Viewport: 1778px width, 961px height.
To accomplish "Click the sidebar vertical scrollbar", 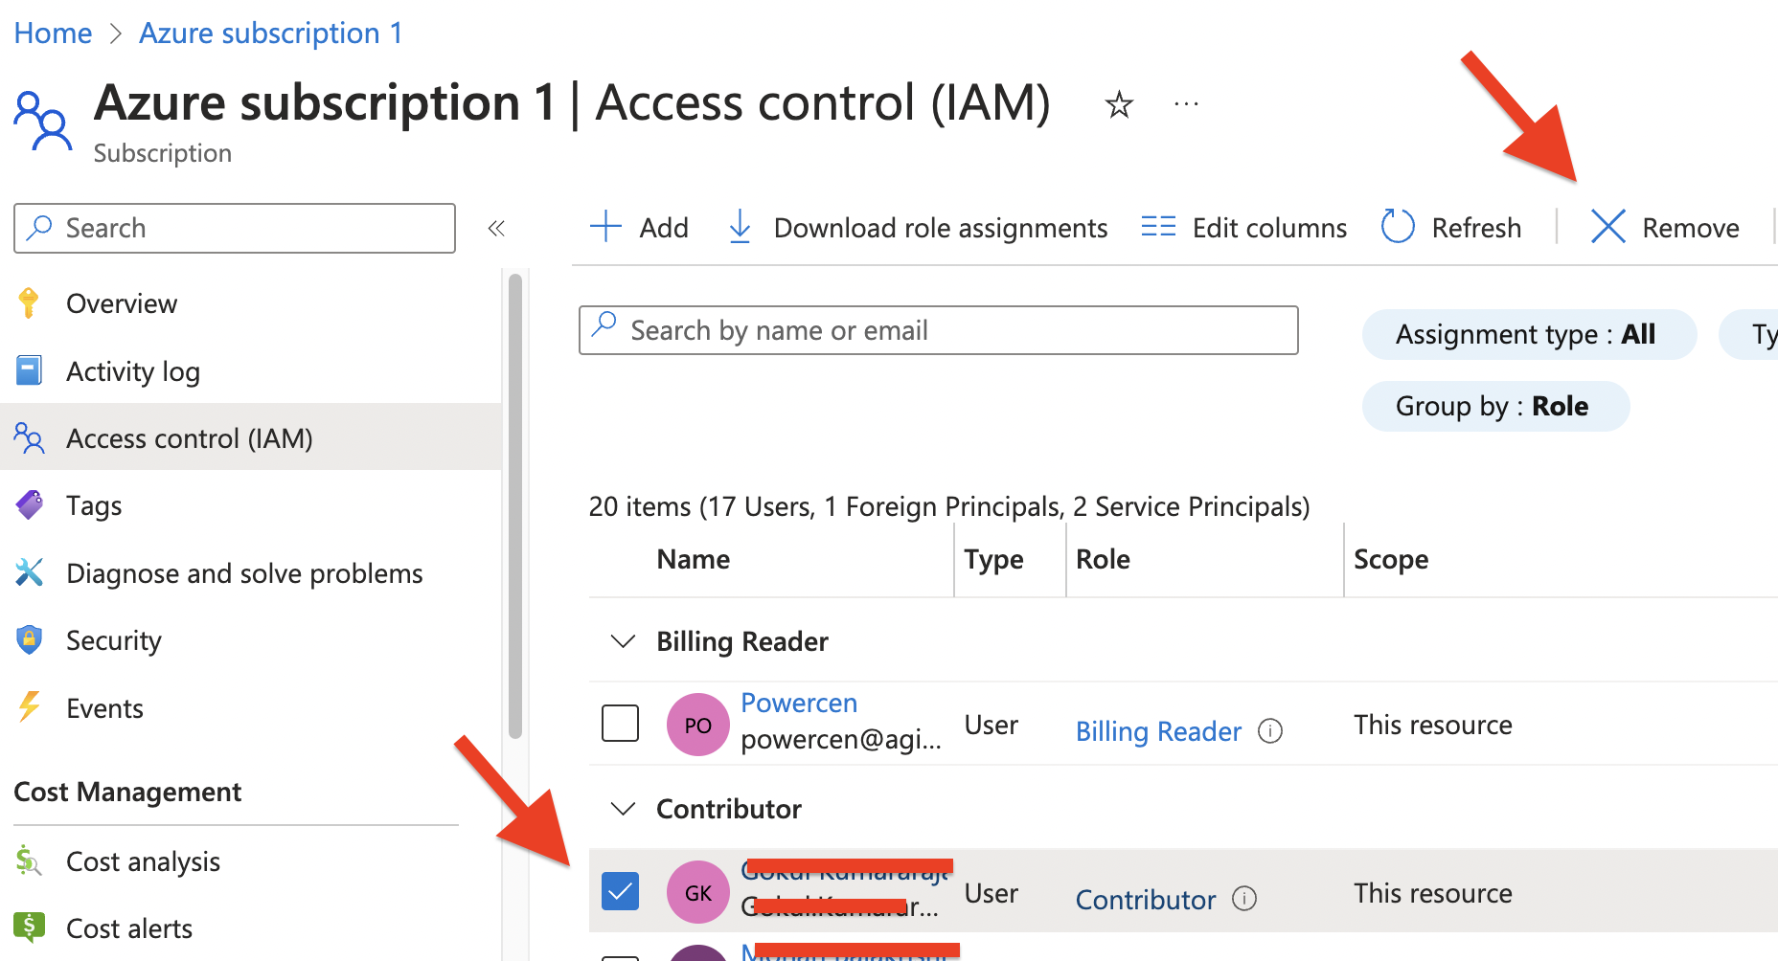I will [x=515, y=505].
